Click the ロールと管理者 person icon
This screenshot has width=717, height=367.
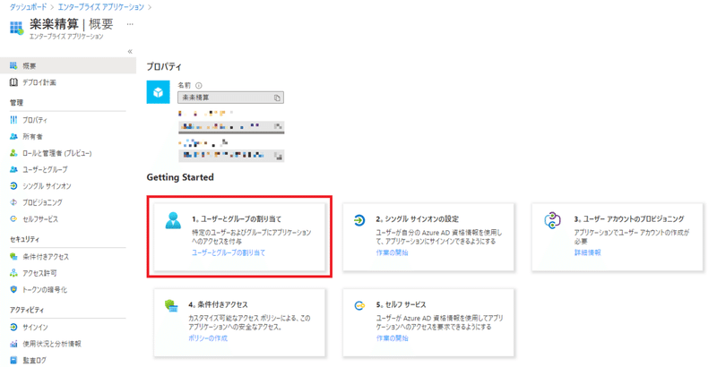pyautogui.click(x=13, y=153)
